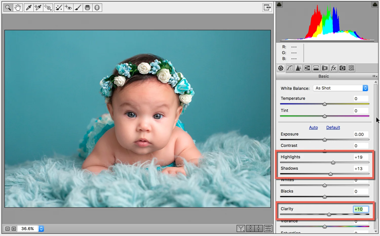Select the Hand tool

click(x=18, y=7)
